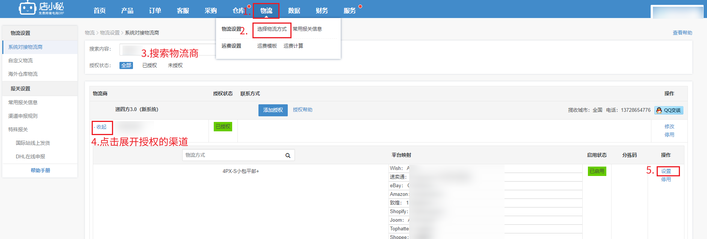Image resolution: width=707 pixels, height=239 pixels.
Task: Open the 授权帮助 link
Action: point(302,110)
